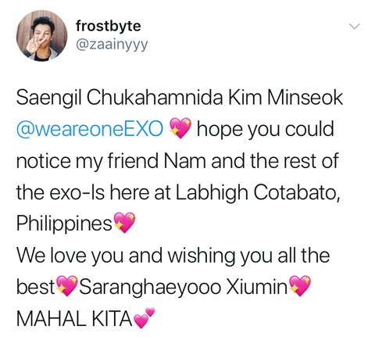375x340 pixels.
Task: Click the "Saranghaeyooo Xiumin" text
Action: point(184,287)
